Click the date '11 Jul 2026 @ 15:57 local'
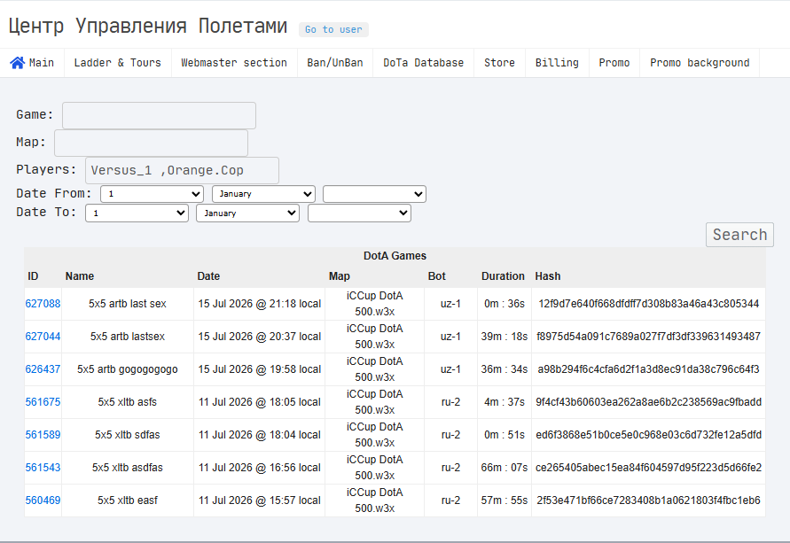This screenshot has width=790, height=543. tap(260, 500)
